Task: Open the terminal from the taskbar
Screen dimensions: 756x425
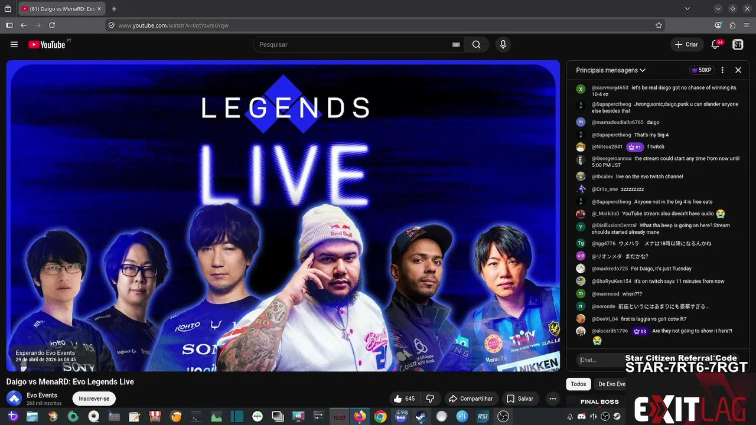Action: (196, 417)
